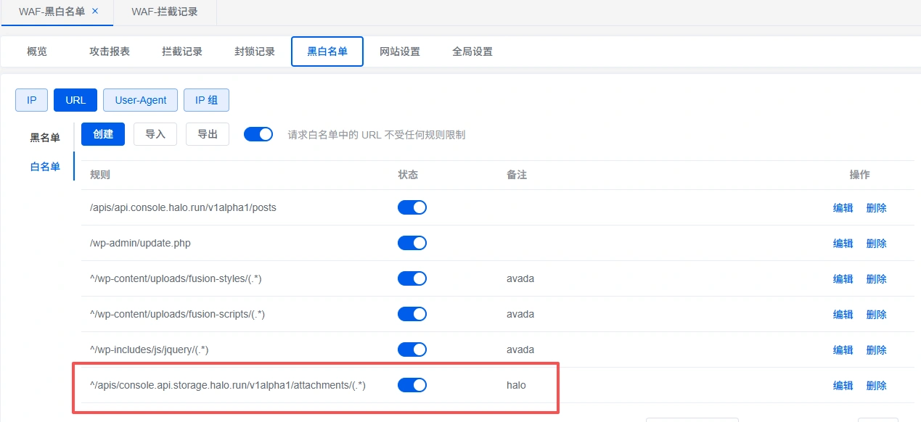Select the URL list type

[x=75, y=100]
